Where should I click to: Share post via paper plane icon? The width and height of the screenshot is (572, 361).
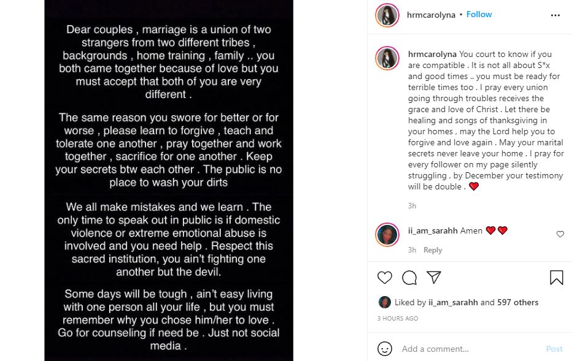pyautogui.click(x=434, y=278)
